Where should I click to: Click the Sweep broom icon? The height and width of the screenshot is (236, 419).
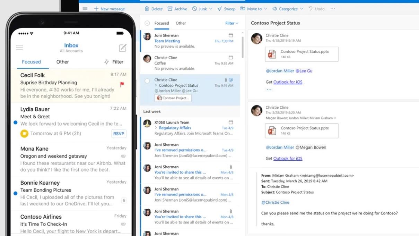(220, 9)
